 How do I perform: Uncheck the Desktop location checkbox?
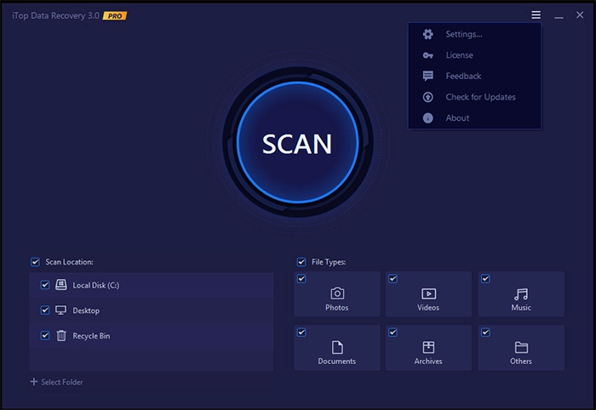point(45,310)
